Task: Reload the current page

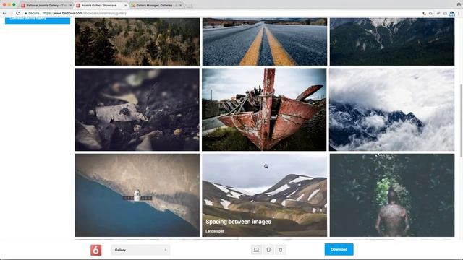Action: [x=17, y=13]
